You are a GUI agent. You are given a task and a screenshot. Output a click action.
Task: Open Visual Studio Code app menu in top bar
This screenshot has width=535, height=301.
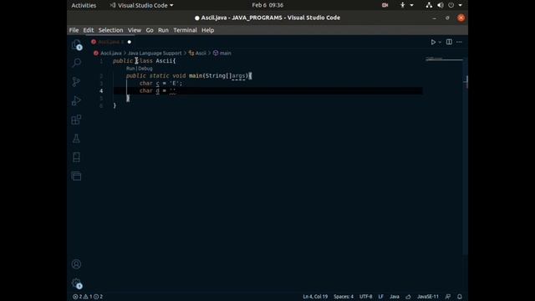pyautogui.click(x=141, y=6)
